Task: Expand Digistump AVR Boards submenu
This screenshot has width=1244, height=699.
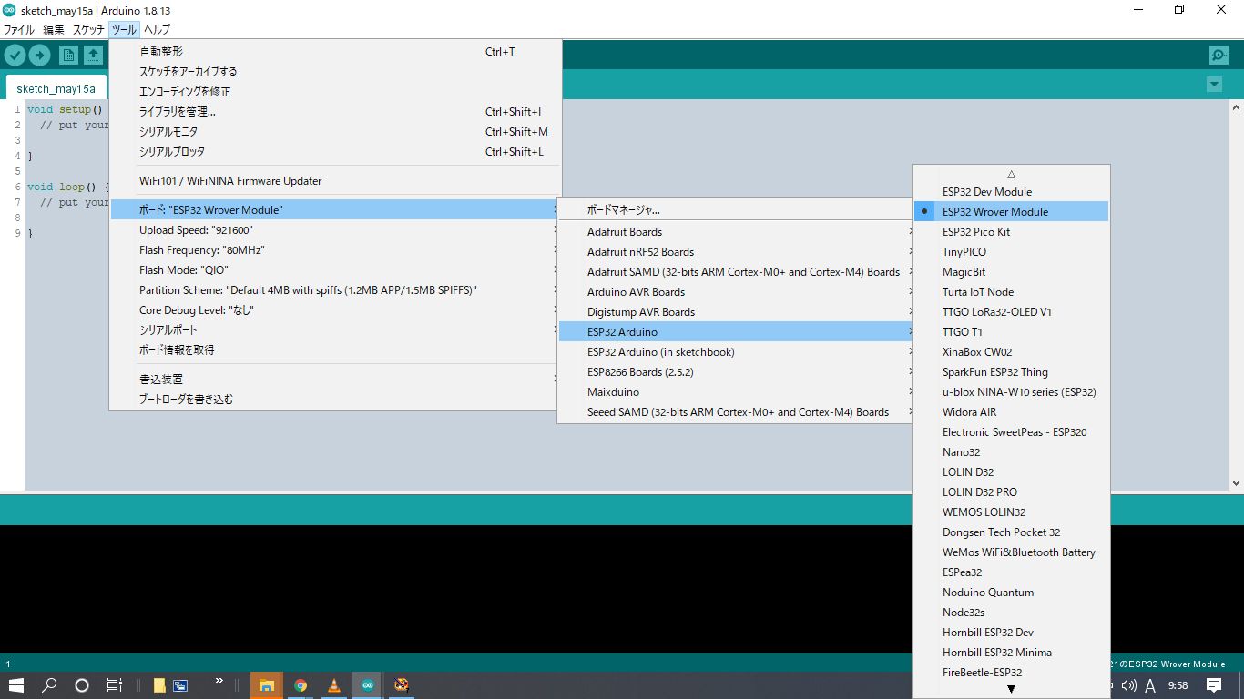Action: 737,312
